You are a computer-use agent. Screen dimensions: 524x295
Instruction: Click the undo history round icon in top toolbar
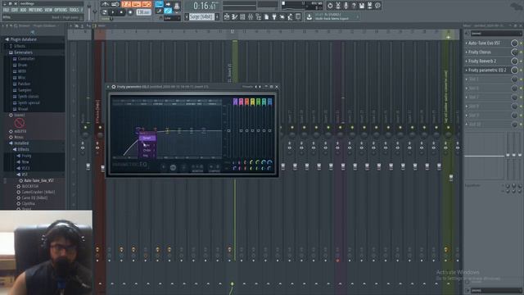[x=330, y=6]
